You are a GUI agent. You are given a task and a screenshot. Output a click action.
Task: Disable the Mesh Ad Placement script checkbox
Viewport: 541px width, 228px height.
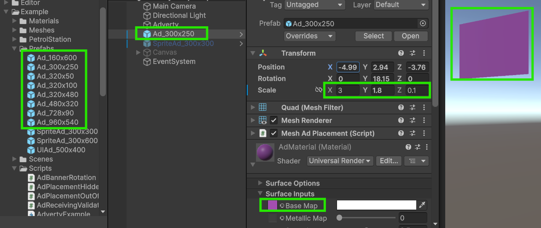tap(273, 134)
